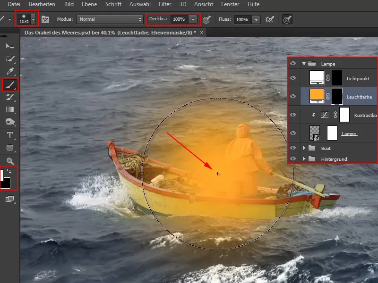Image resolution: width=378 pixels, height=283 pixels.
Task: Open the Bild menu
Action: click(69, 4)
